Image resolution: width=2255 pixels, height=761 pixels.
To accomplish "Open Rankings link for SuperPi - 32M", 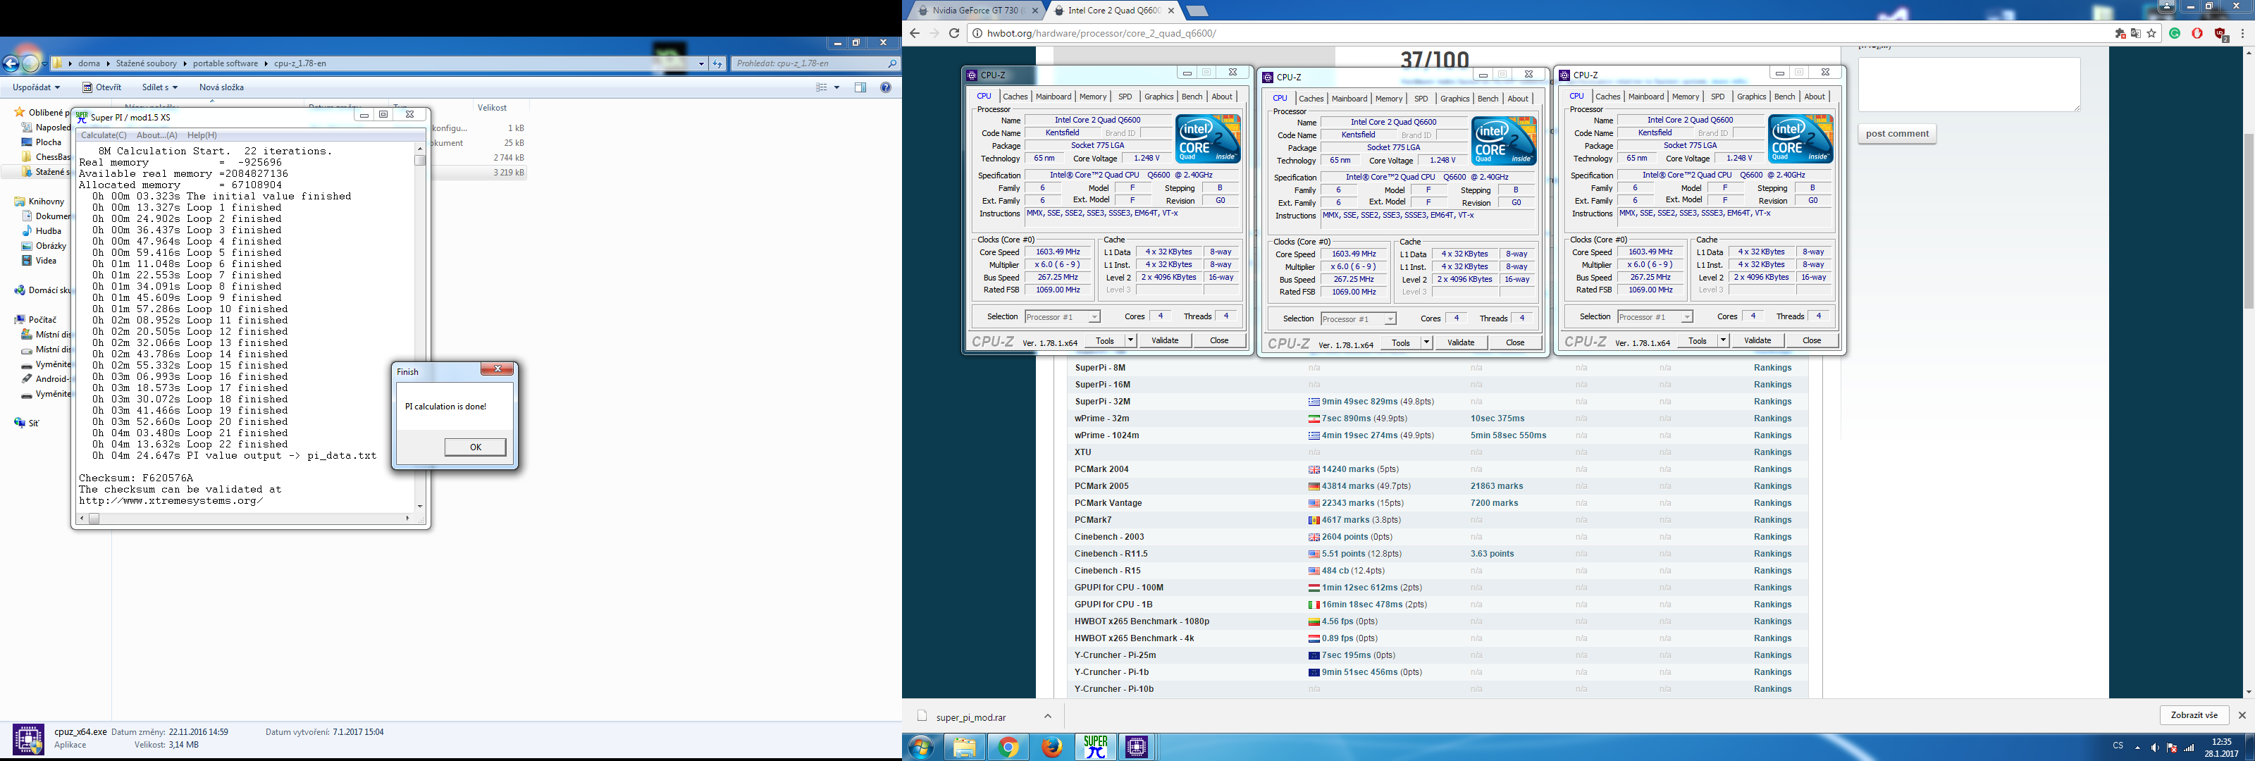I will [x=1773, y=402].
